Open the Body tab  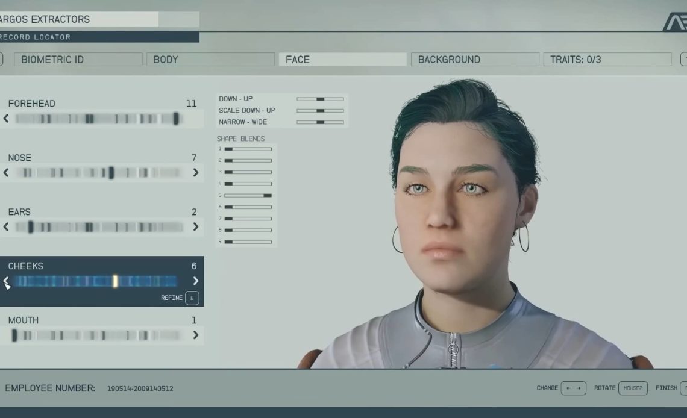point(210,60)
